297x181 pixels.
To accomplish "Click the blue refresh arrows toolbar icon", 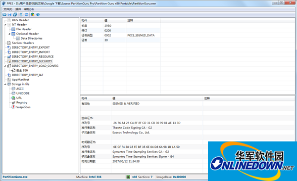I will (26, 14).
